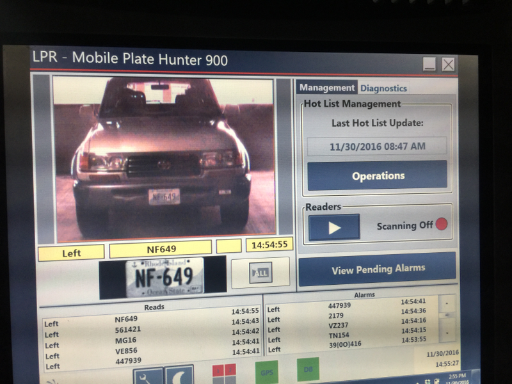The width and height of the screenshot is (512, 384).
Task: Click the 14:53:55 time in Alarms
Action: pyautogui.click(x=414, y=340)
